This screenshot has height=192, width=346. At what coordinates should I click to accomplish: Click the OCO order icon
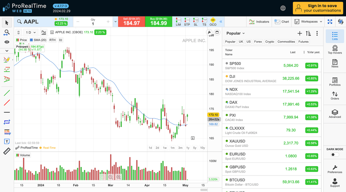pyautogui.click(x=213, y=22)
